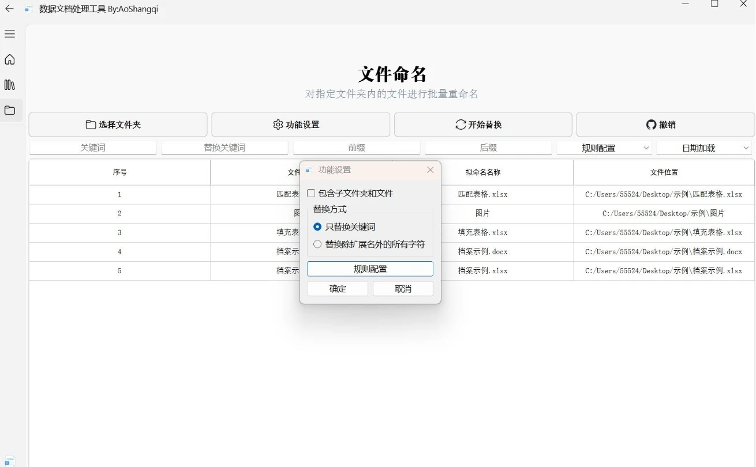
Task: Select row number 5 cell
Action: [x=119, y=270]
